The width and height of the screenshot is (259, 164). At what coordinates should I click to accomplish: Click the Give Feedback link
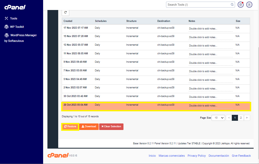(241, 156)
